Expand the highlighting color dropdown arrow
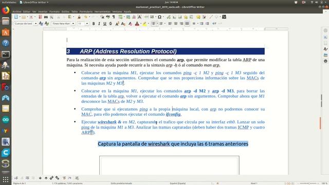Screen dimensions: 329x185 click(148, 24)
